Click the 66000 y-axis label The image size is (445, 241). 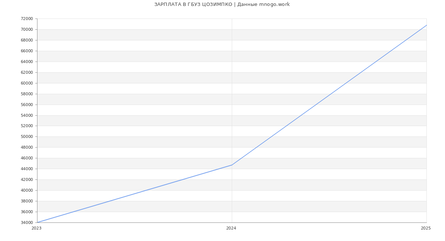[27, 51]
